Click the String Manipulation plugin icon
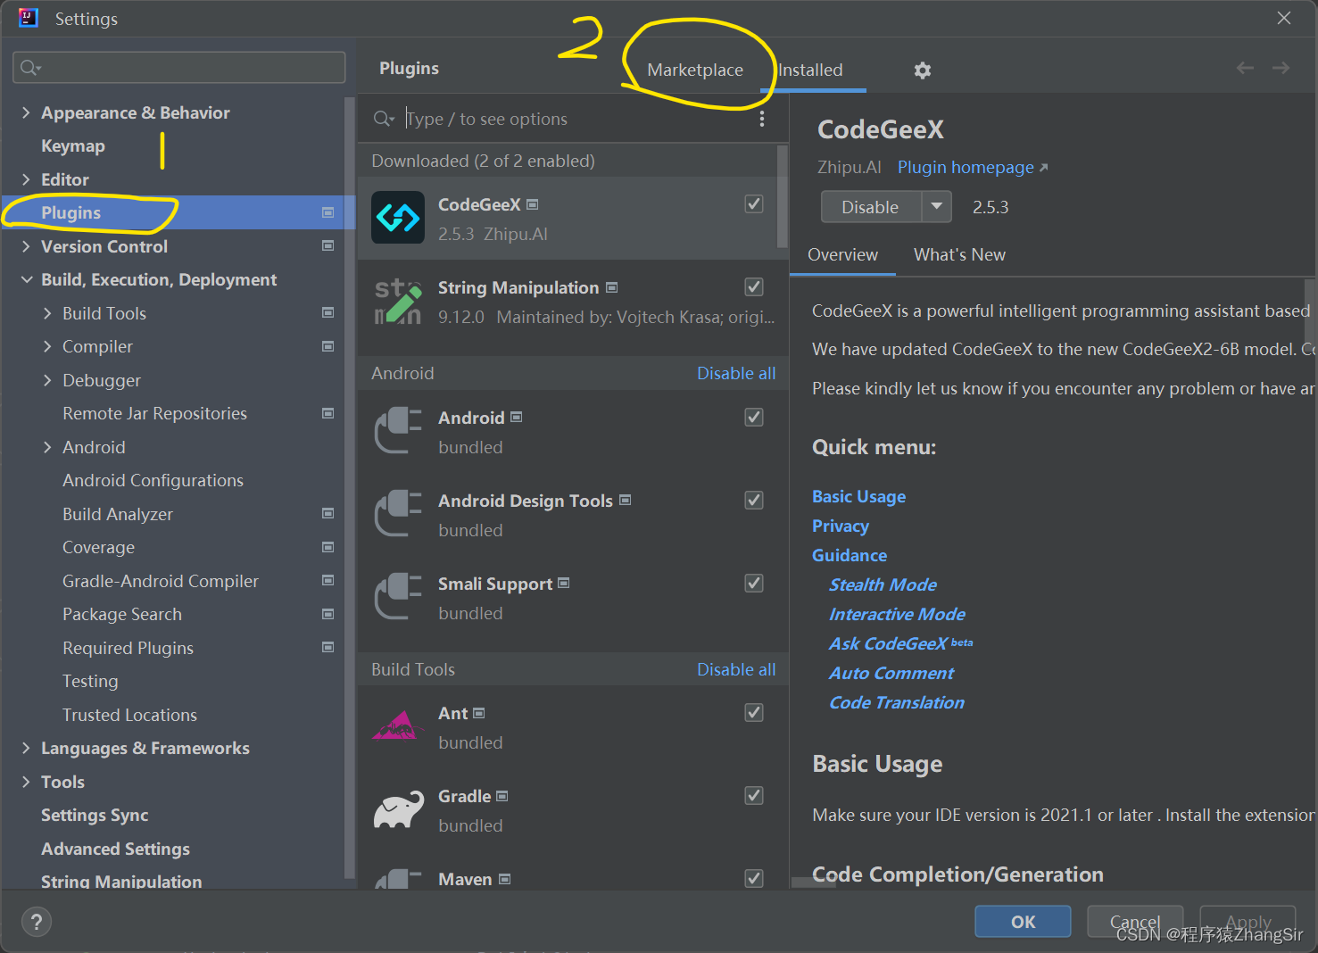 tap(398, 301)
